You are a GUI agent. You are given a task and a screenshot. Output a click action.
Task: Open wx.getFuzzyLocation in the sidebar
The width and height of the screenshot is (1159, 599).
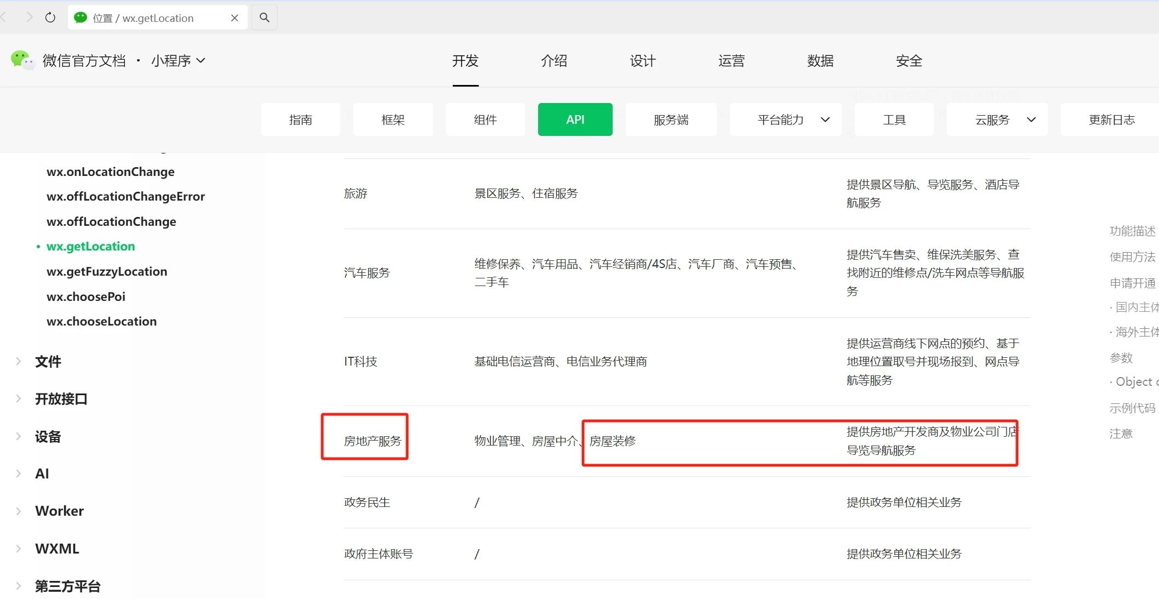pyautogui.click(x=107, y=271)
